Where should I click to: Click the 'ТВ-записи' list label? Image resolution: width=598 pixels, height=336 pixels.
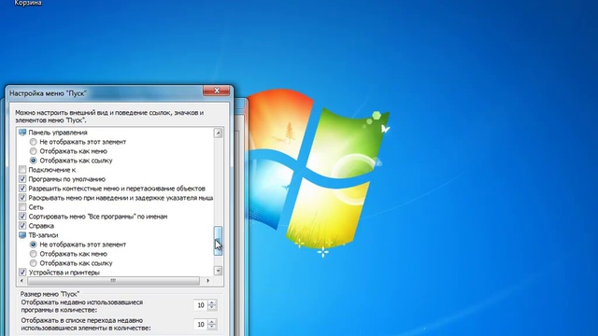pos(44,235)
